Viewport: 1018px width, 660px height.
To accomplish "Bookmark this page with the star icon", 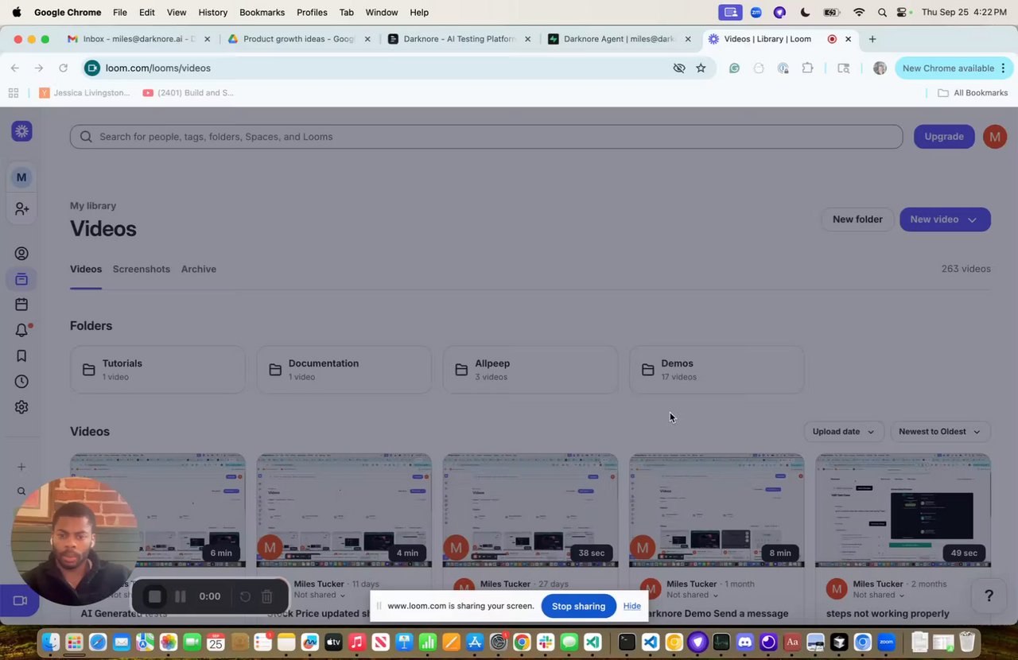I will (x=701, y=68).
